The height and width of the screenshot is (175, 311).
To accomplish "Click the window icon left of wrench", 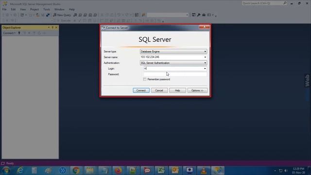I will click(193, 15).
